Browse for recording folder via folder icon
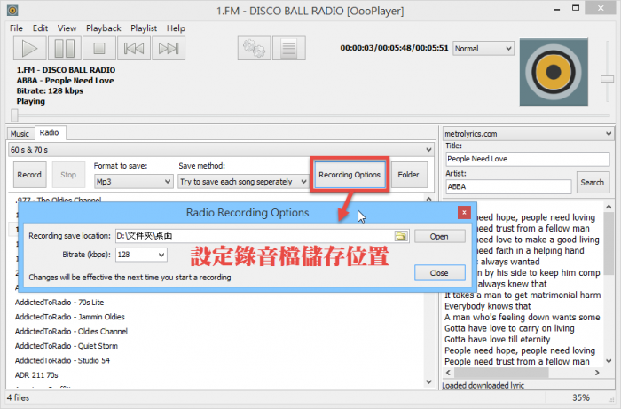This screenshot has height=409, width=621. tap(401, 236)
